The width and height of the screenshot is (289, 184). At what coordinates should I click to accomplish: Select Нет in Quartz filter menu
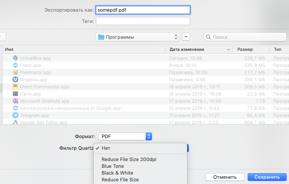point(140,148)
